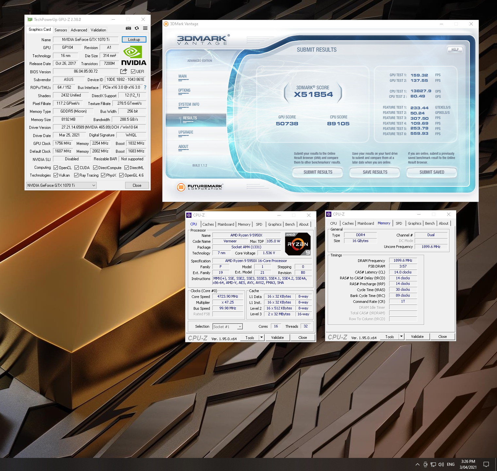
Task: Toggle the DirectCompute checkbox
Action: pos(95,168)
